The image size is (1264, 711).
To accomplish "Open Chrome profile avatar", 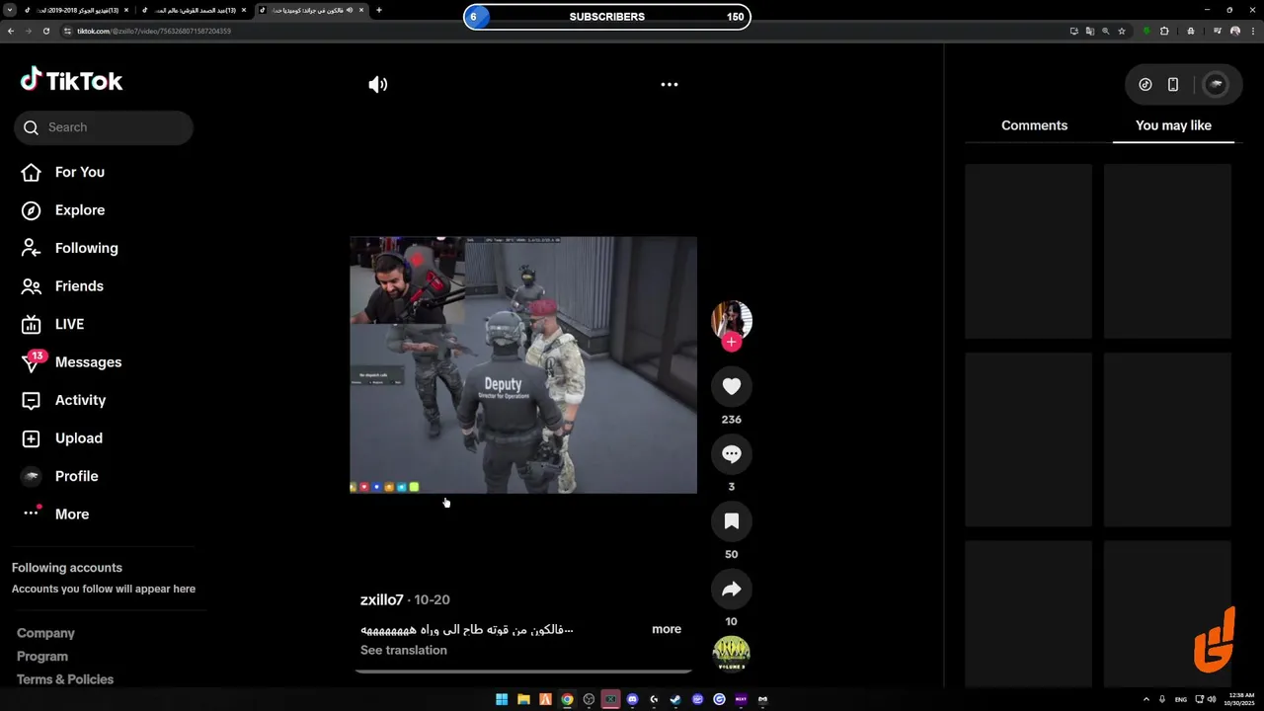I will tap(1235, 31).
